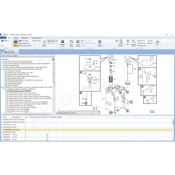Click Yes link in VOE983507 row

[47, 137]
